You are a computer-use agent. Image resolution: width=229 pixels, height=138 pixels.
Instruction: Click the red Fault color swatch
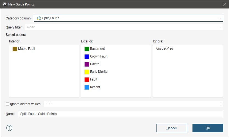pyautogui.click(x=87, y=80)
